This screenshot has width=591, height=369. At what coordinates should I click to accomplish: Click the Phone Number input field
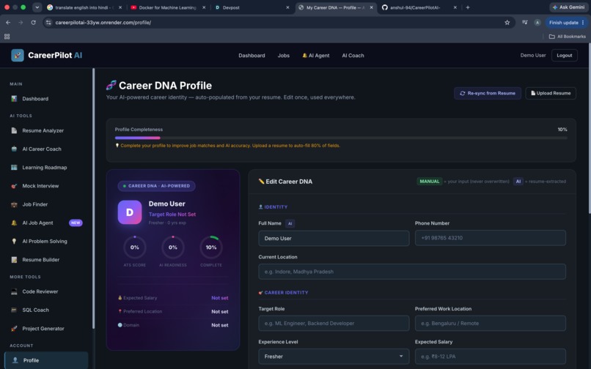(x=490, y=238)
